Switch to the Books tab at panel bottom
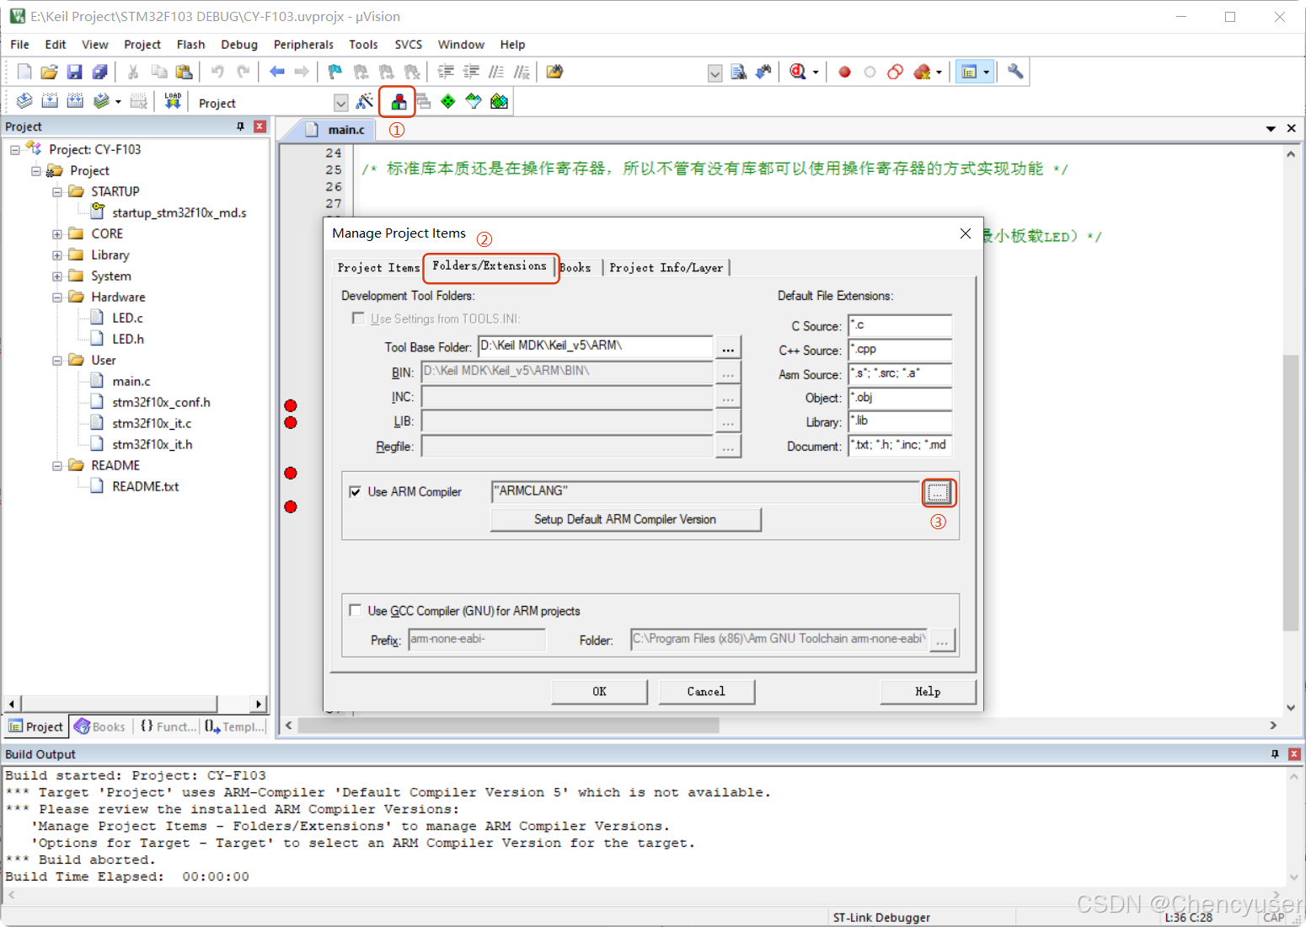This screenshot has width=1306, height=927. point(99,726)
